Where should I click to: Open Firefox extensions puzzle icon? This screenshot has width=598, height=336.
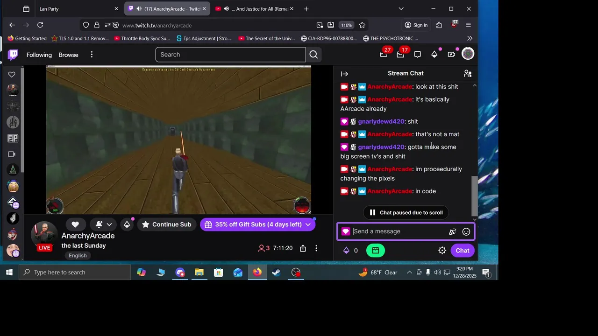439,25
